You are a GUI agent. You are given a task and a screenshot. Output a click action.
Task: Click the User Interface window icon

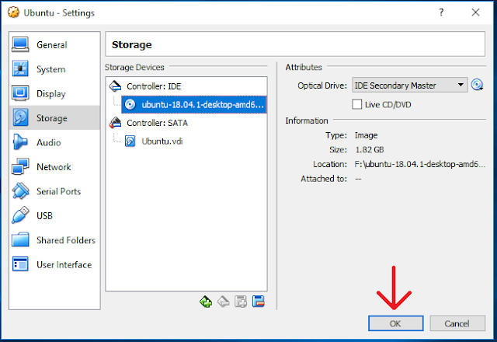point(20,264)
